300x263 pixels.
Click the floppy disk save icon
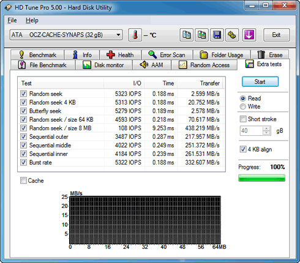point(217,35)
